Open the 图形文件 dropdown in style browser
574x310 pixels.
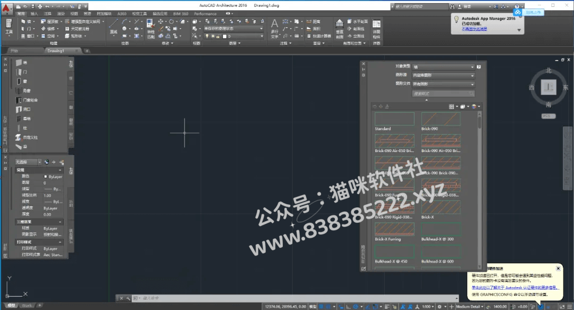click(x=443, y=84)
